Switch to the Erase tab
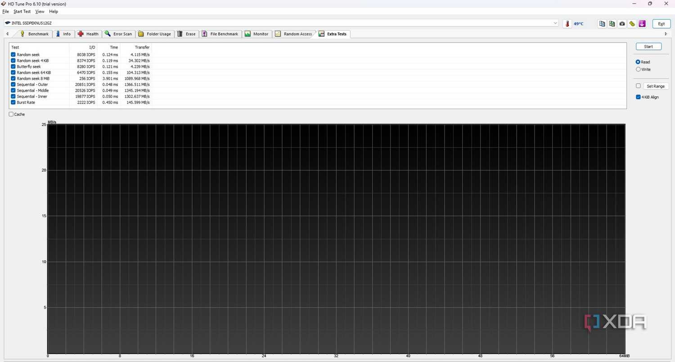Viewport: 675px width, 362px height. [186, 34]
